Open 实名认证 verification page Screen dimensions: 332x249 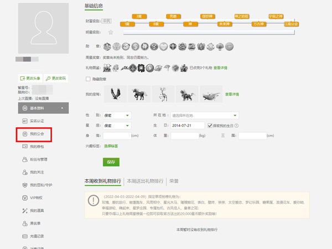tap(37, 121)
